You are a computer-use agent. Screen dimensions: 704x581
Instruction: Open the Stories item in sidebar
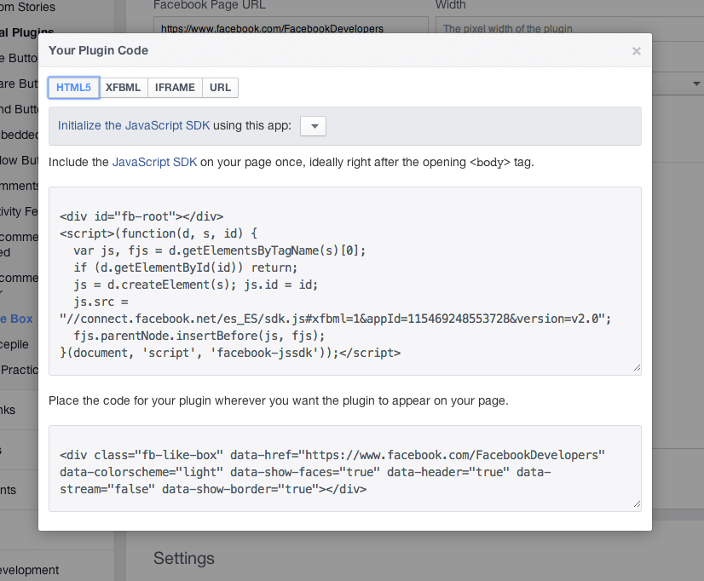tap(27, 7)
